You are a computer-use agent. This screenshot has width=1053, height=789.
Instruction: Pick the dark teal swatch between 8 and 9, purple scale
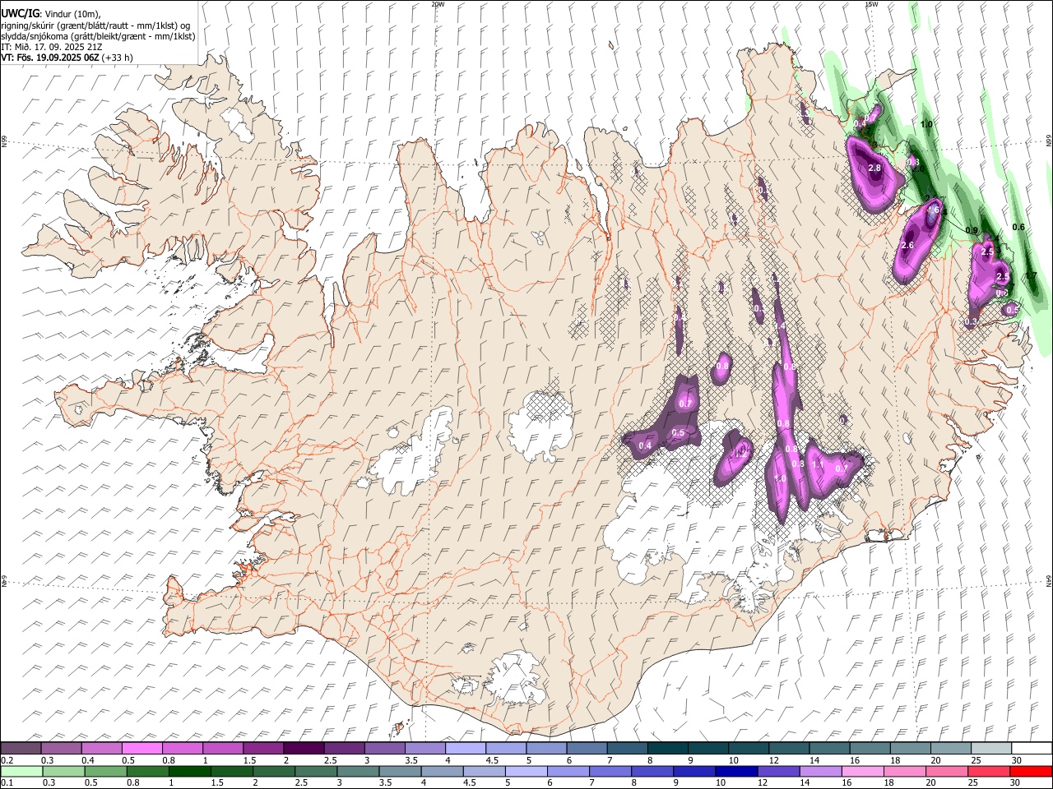(x=667, y=748)
